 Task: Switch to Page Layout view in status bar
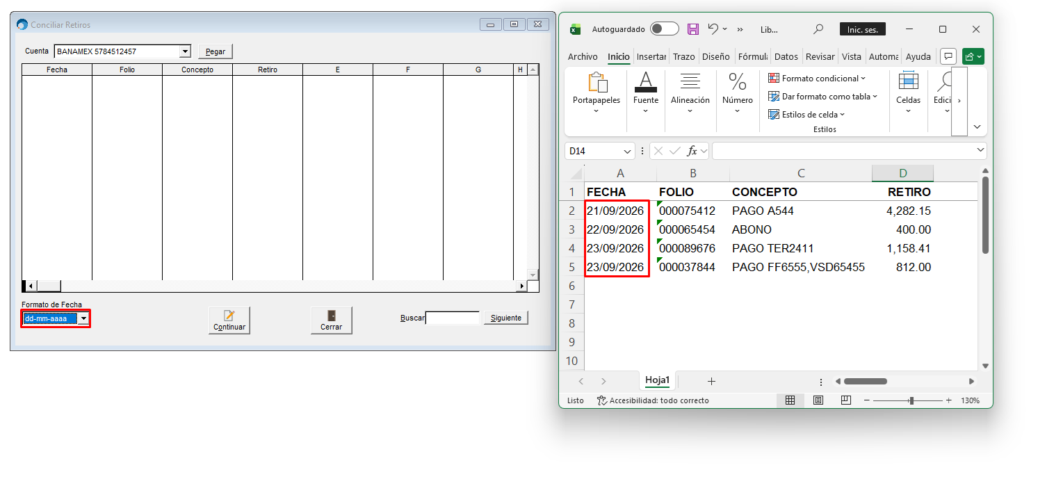(x=818, y=400)
